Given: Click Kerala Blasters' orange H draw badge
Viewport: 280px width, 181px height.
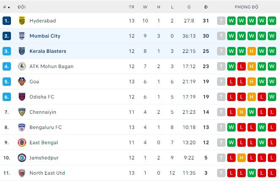Looking at the screenshot, I should pos(251,51).
